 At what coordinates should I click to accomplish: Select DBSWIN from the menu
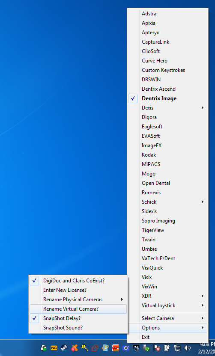(168, 80)
